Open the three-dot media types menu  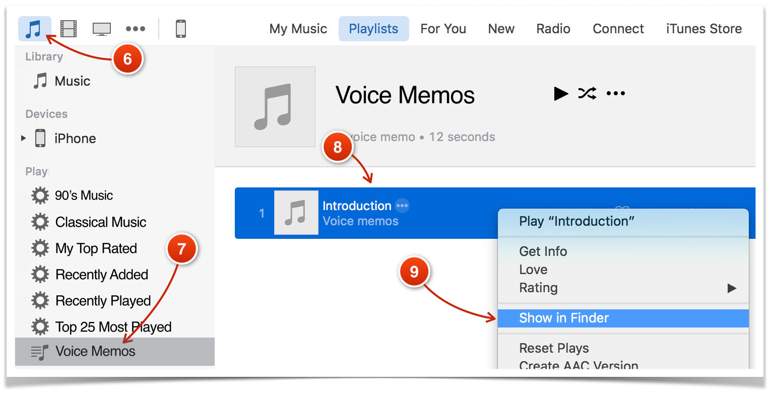coord(136,29)
